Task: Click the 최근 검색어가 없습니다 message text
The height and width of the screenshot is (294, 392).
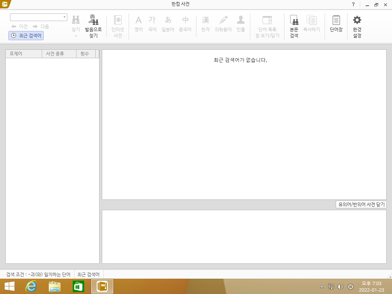Action: pyautogui.click(x=240, y=60)
